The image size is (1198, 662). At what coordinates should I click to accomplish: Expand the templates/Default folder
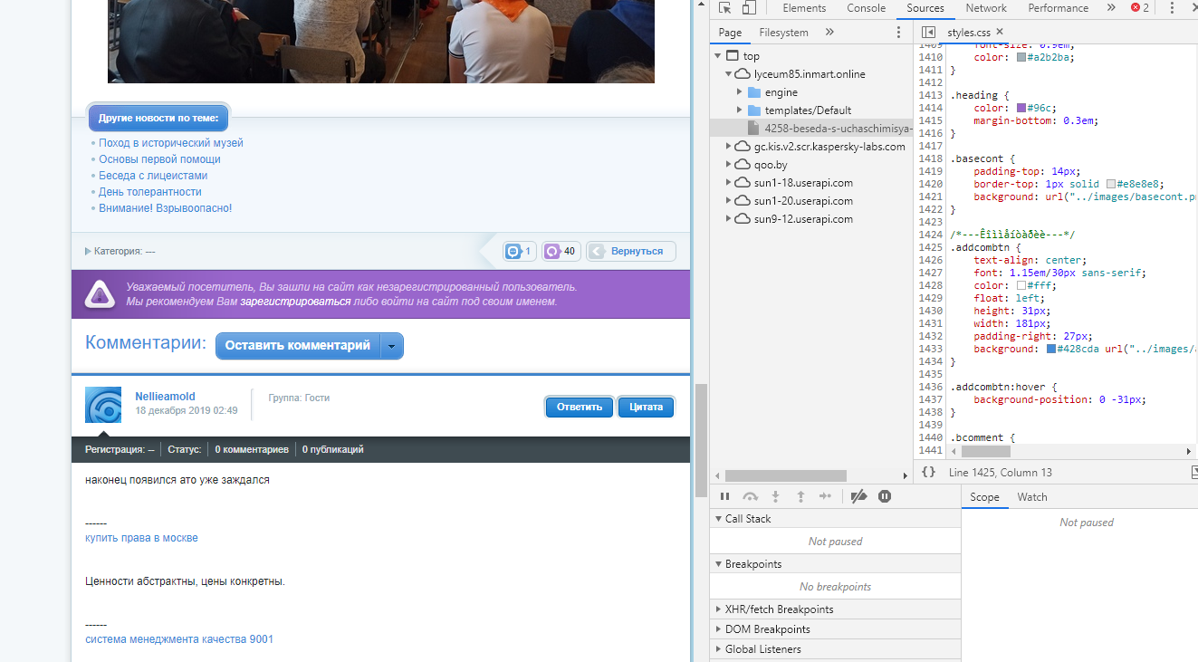tap(739, 110)
